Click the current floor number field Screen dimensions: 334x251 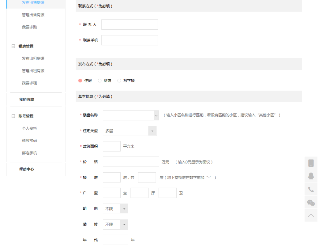(112, 178)
